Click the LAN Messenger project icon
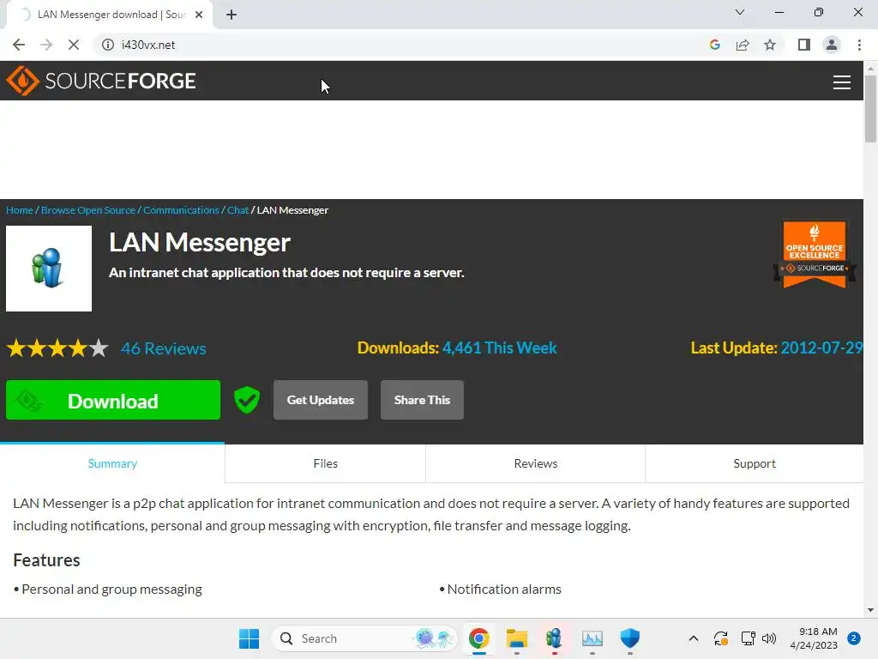 49,269
